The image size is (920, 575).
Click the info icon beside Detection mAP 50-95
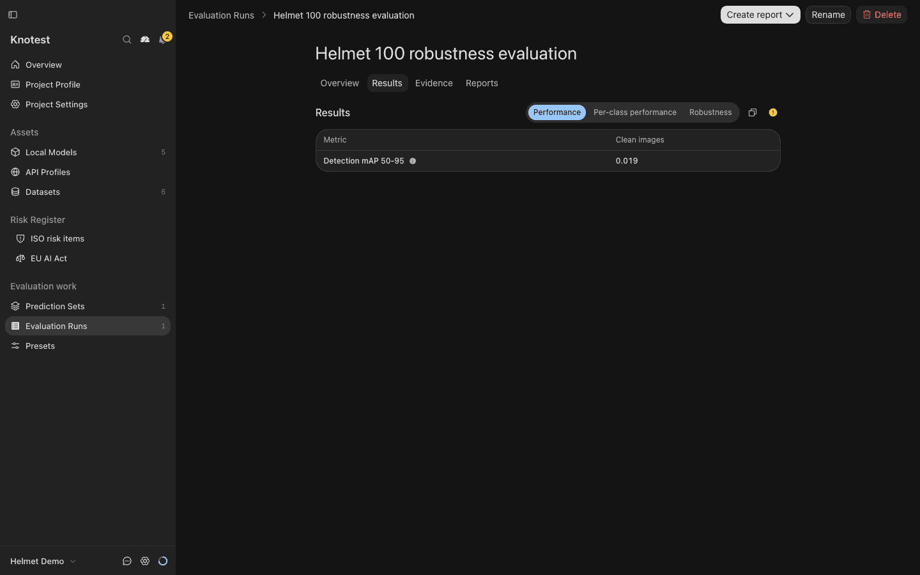(413, 161)
